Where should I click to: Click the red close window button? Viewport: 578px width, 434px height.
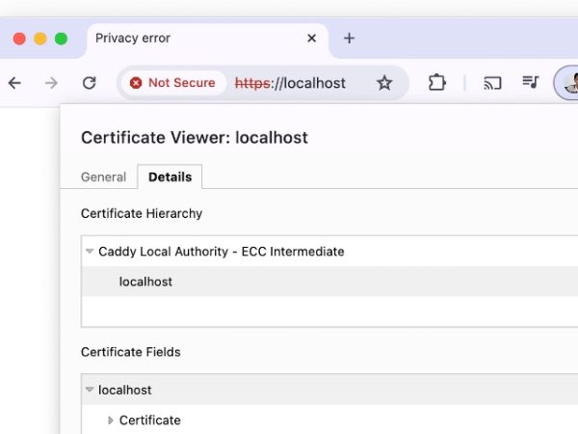pyautogui.click(x=19, y=39)
